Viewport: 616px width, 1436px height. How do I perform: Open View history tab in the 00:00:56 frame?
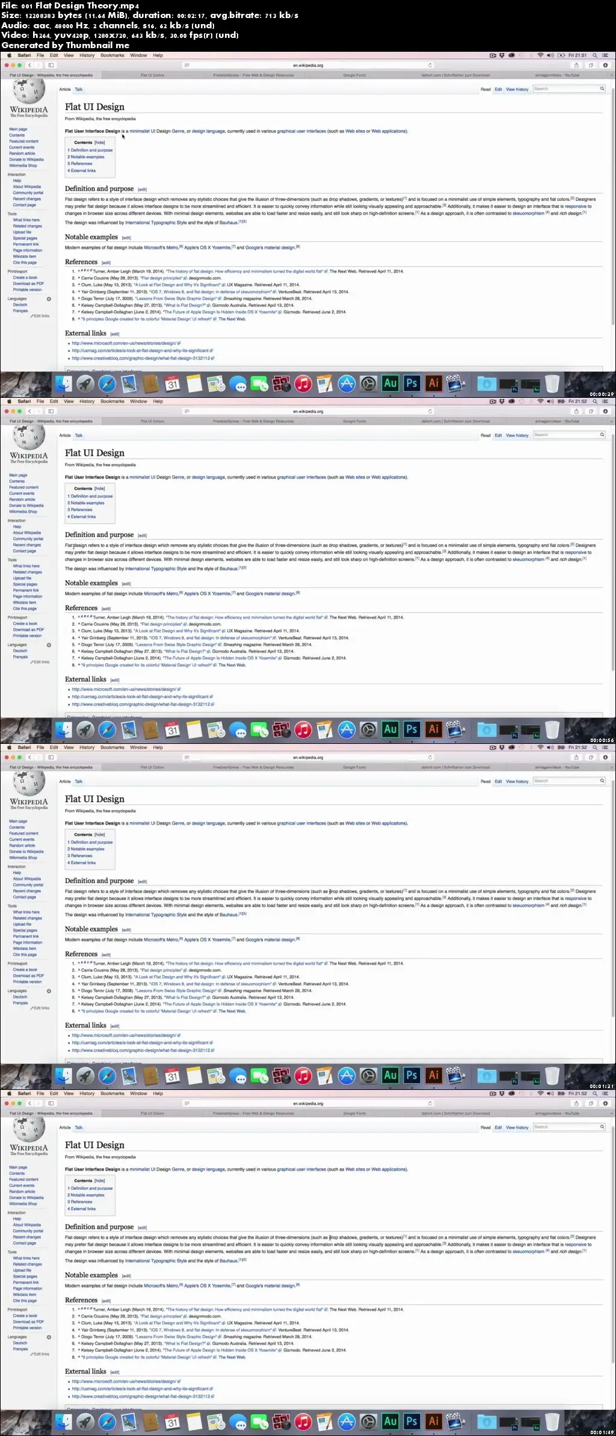pos(517,435)
